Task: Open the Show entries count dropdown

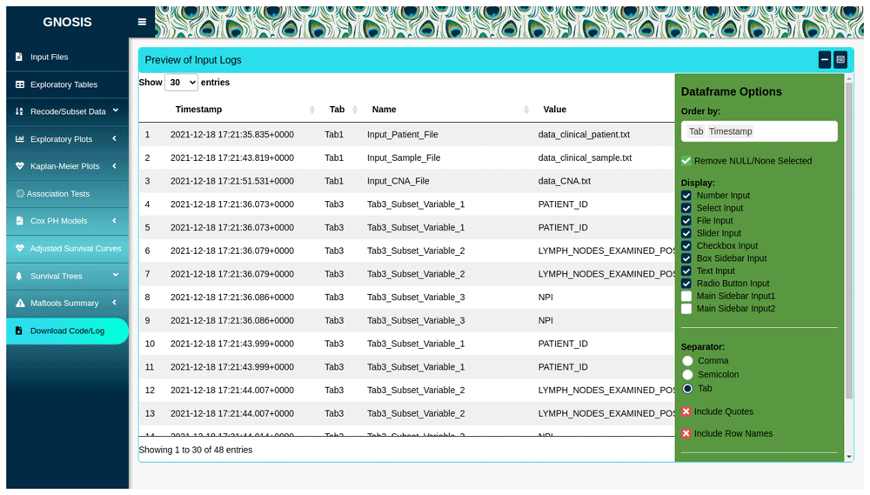Action: click(x=181, y=83)
